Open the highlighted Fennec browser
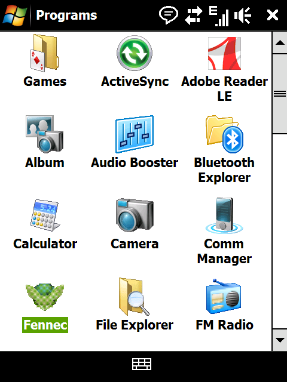Screen dimensions: 287x382 (45, 307)
